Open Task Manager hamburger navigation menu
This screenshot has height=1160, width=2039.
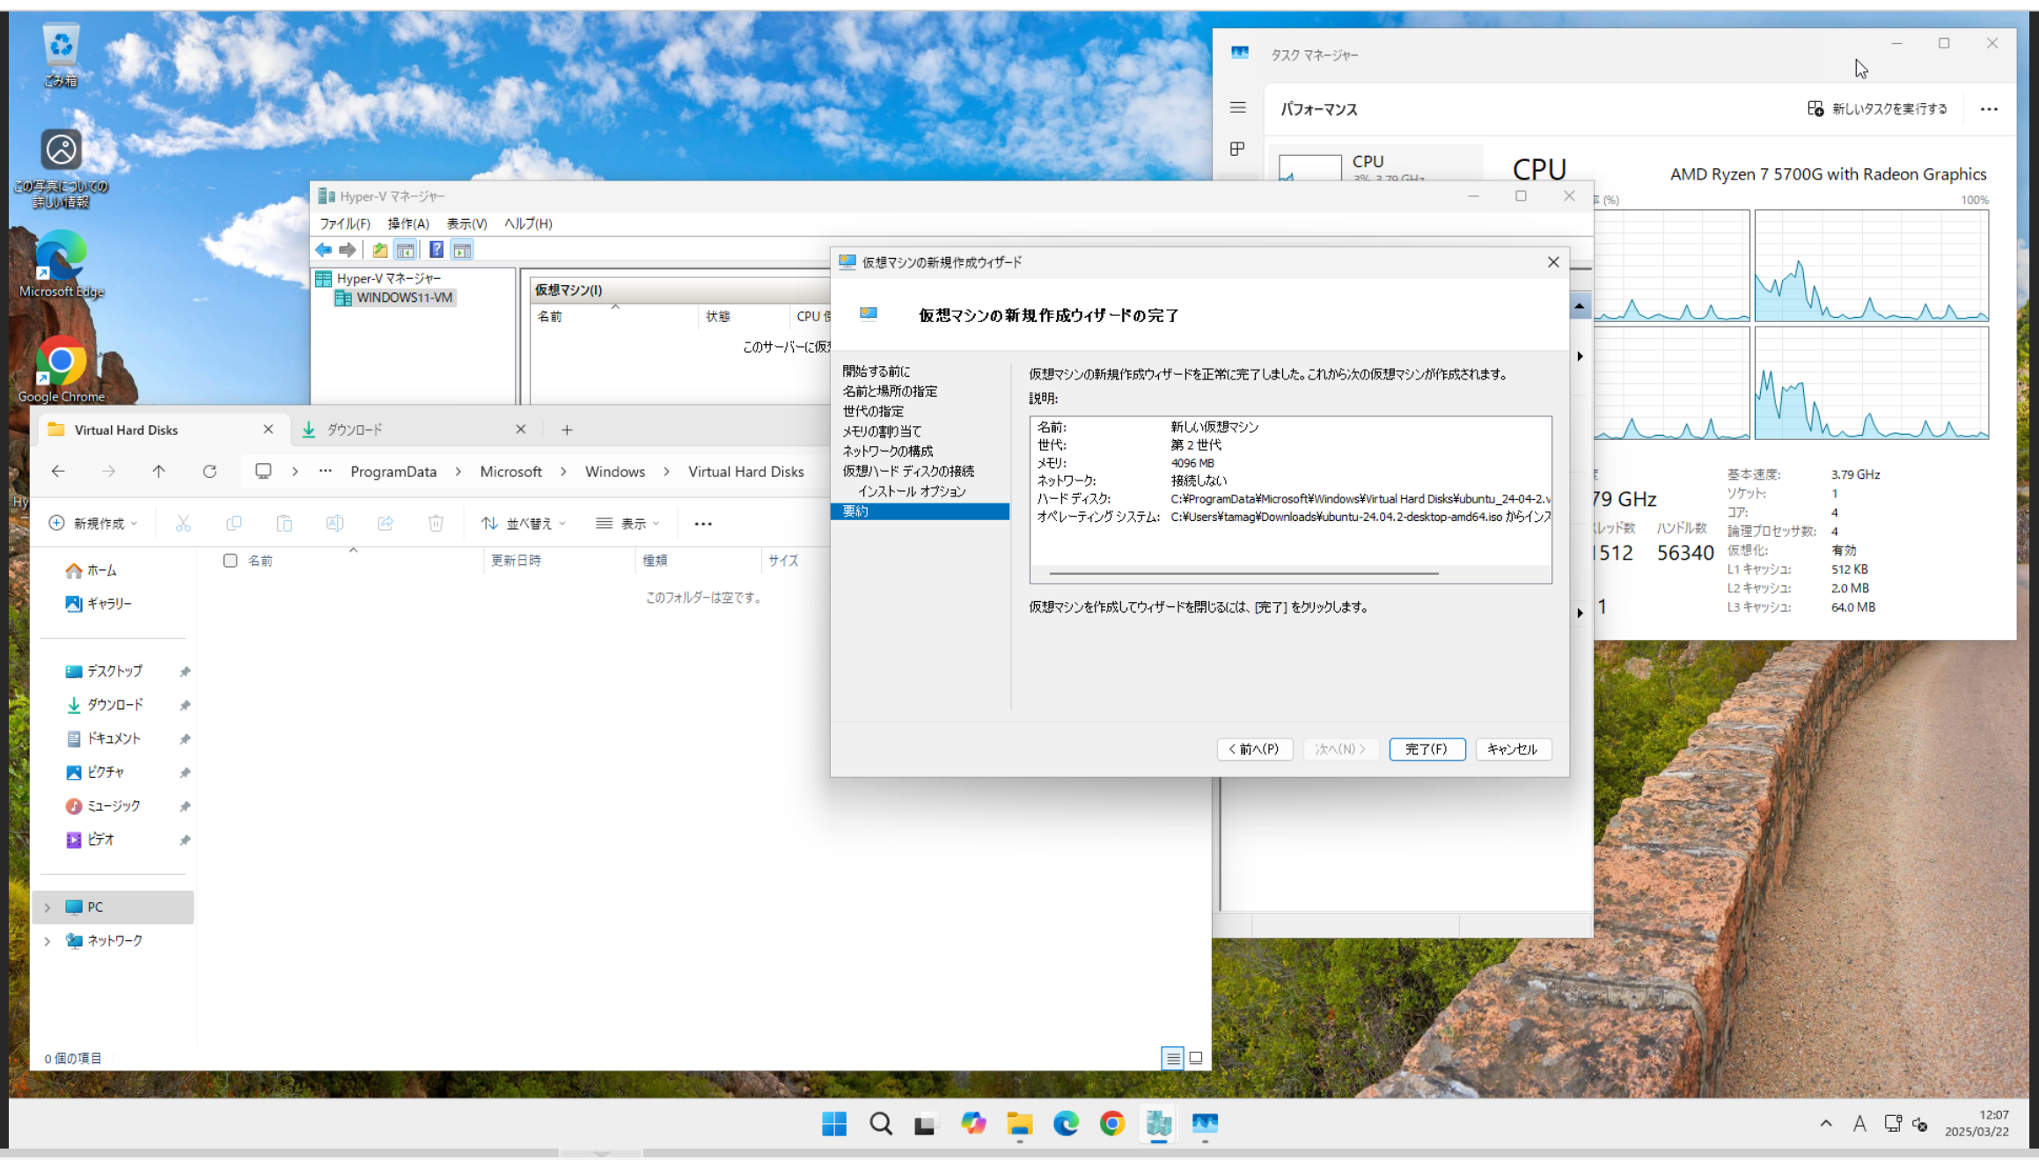[x=1237, y=107]
